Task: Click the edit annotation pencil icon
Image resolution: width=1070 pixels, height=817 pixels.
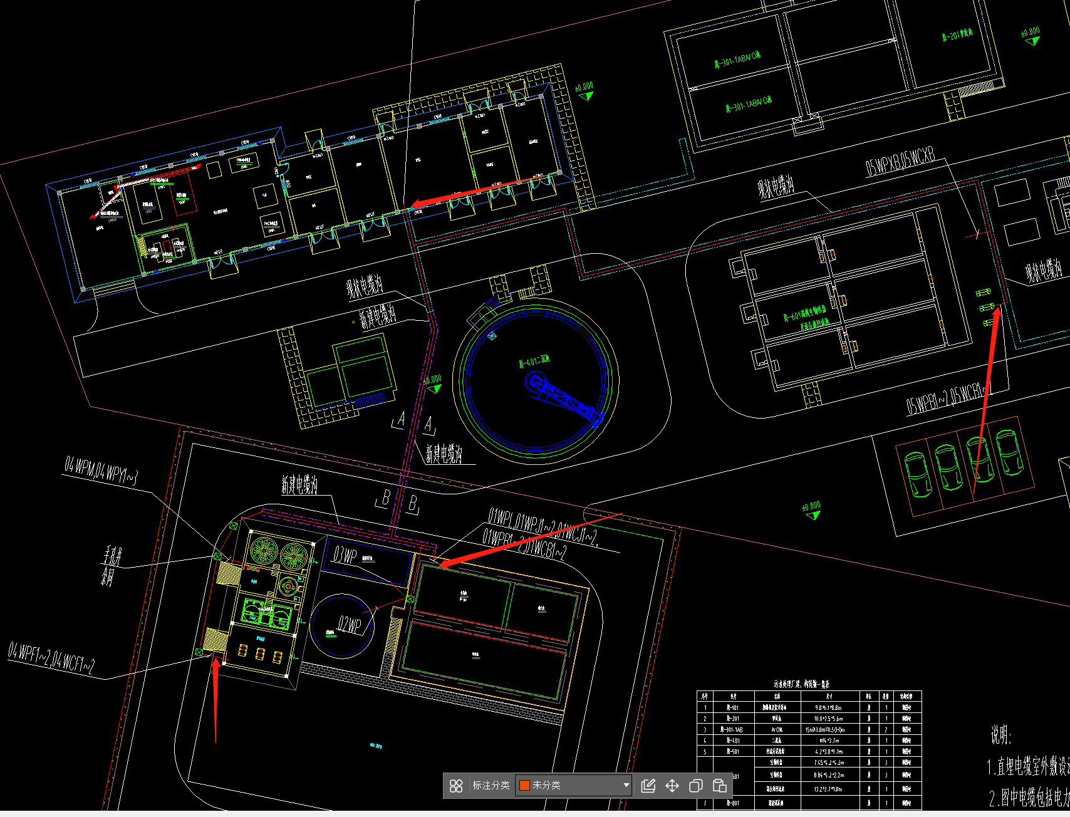Action: click(x=648, y=786)
